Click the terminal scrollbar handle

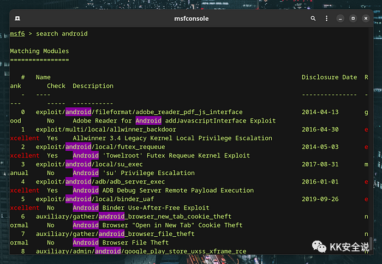pos(371,243)
